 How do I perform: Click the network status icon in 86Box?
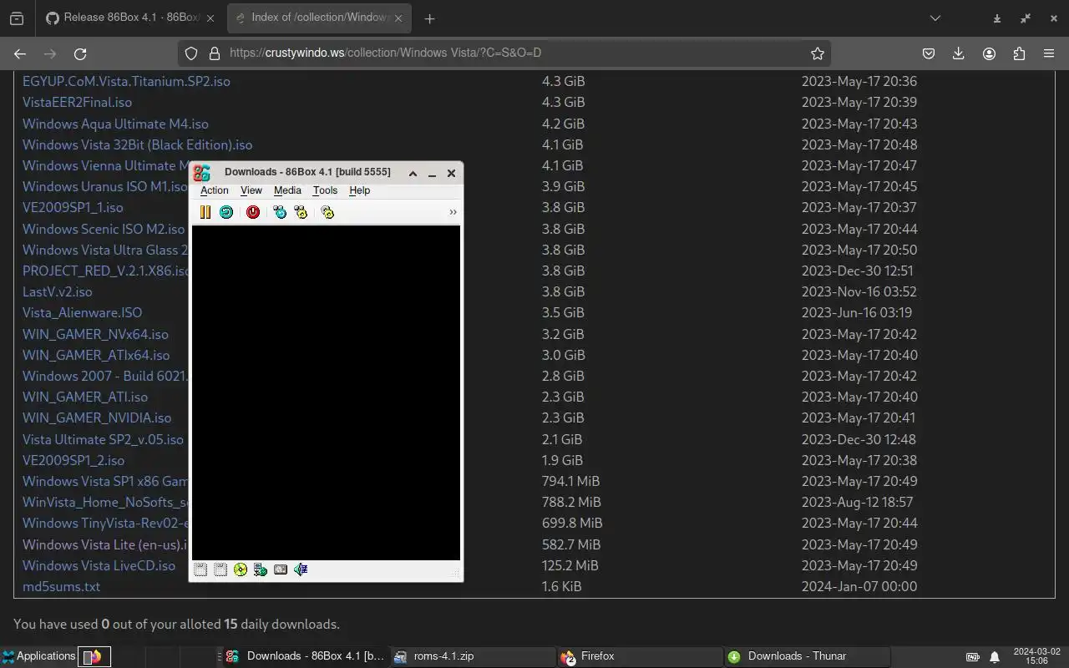click(x=261, y=569)
